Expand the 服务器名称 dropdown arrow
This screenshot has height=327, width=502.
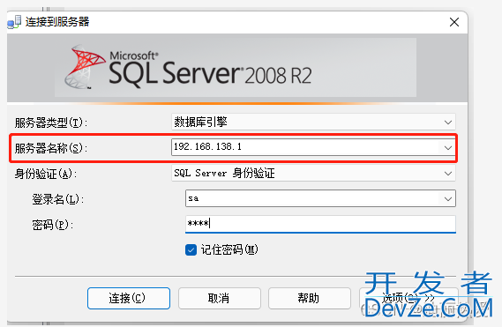448,147
